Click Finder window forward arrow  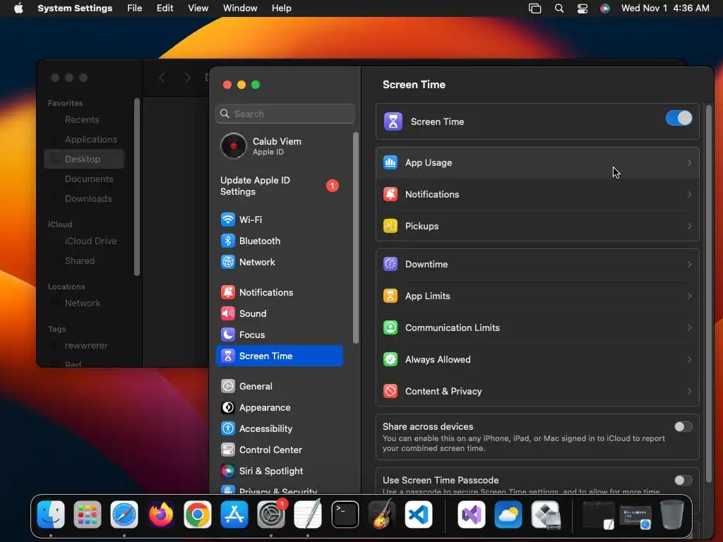tap(187, 78)
